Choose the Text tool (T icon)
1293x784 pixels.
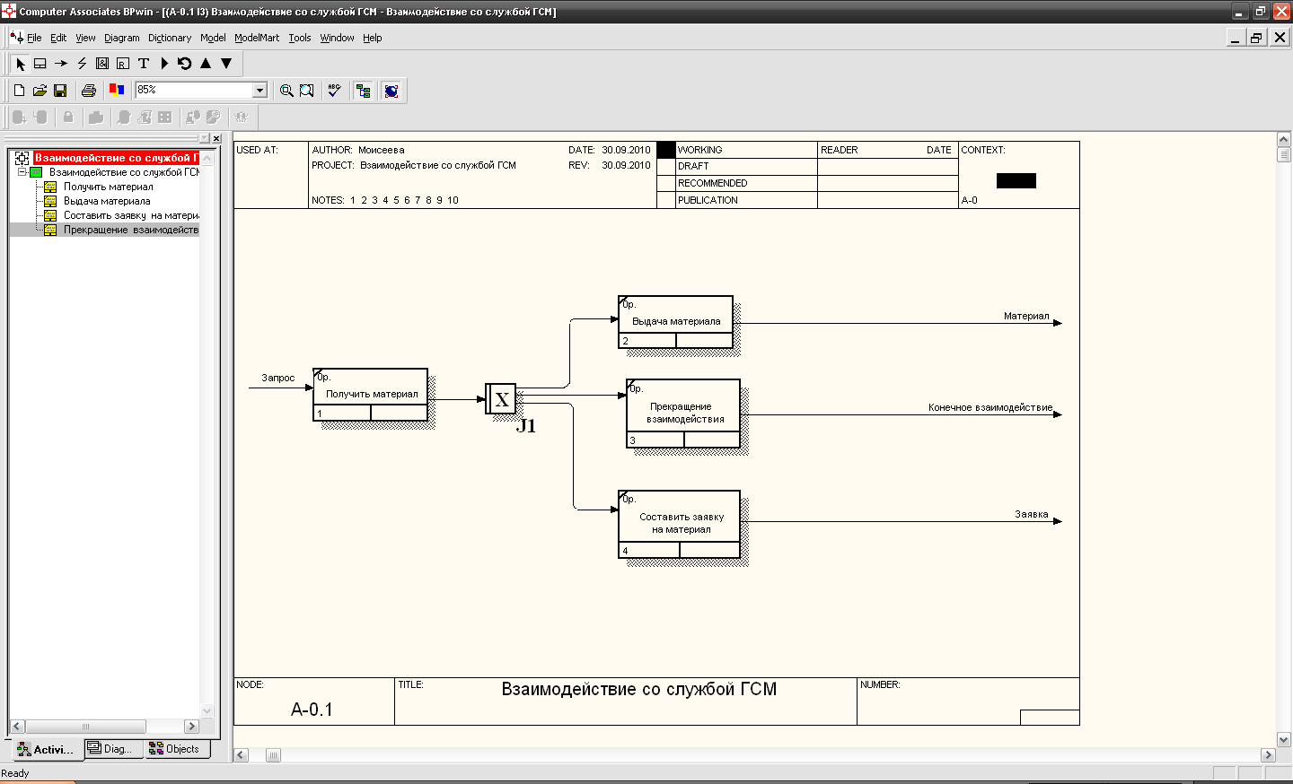tap(144, 64)
